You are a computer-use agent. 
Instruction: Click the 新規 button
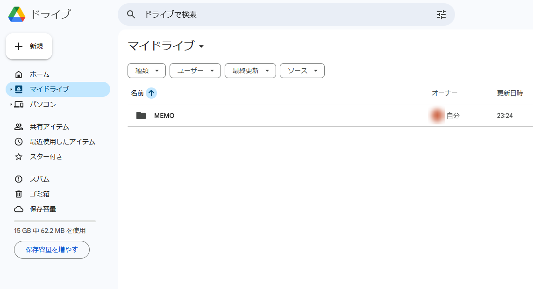[29, 46]
